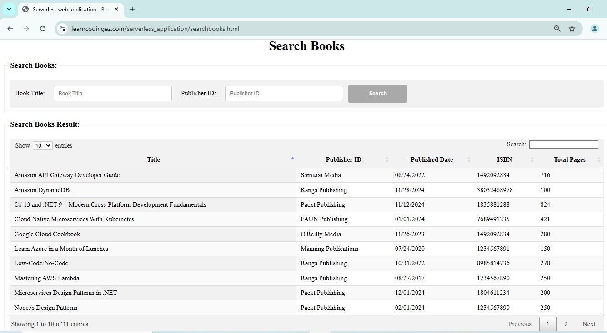The width and height of the screenshot is (607, 333).
Task: Click the gray Search button
Action: 378,94
